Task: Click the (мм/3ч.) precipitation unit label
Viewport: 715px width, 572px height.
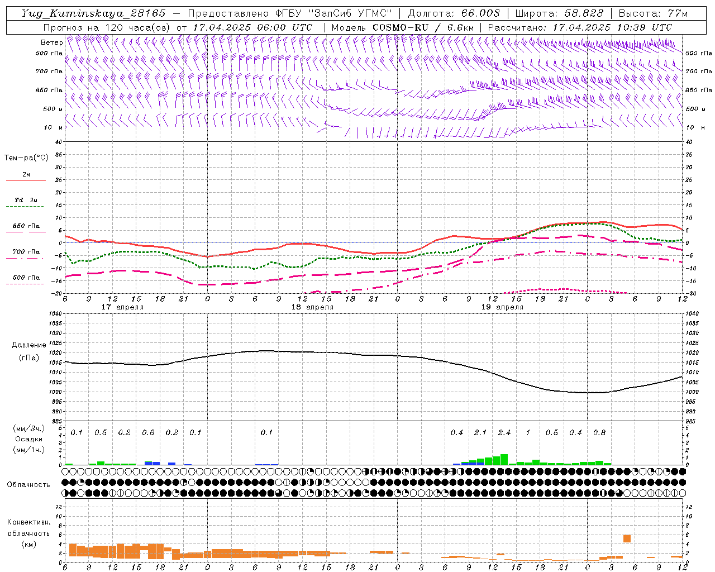Action: [28, 428]
